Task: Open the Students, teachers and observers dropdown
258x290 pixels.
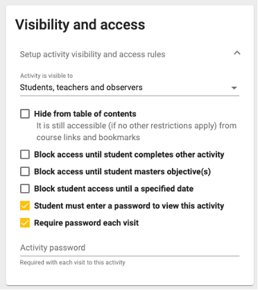Action: coord(130,87)
